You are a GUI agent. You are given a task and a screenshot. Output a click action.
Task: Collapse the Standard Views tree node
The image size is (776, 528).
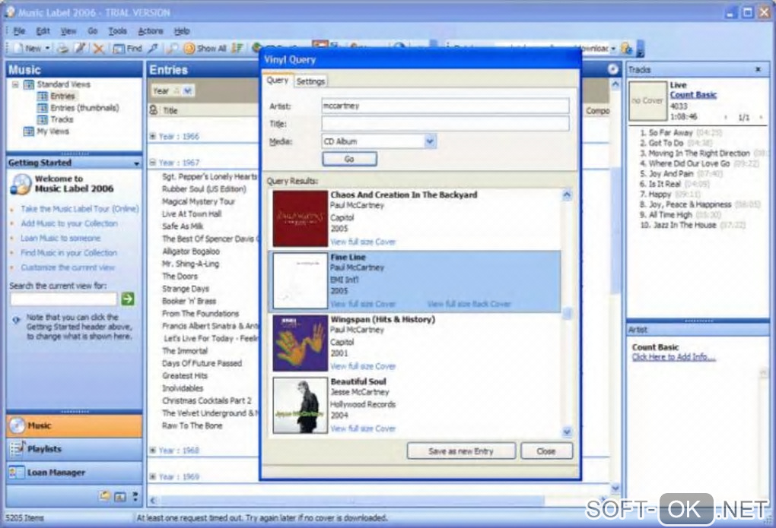15,84
